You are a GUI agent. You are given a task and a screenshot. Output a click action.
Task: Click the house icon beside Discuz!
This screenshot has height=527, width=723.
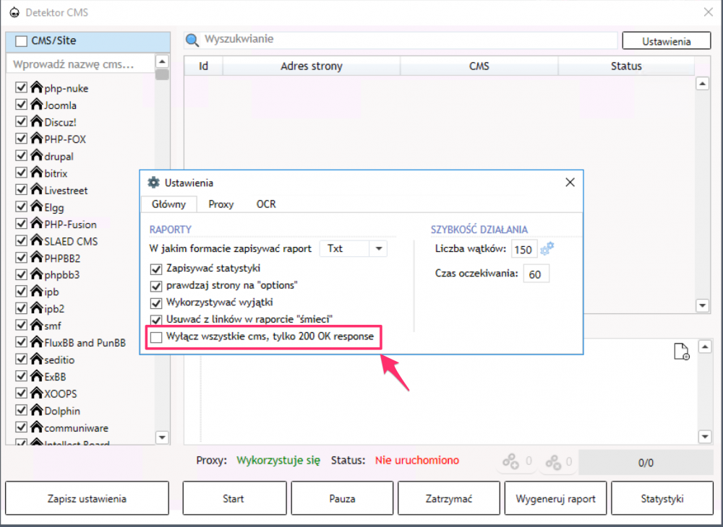[x=36, y=121]
